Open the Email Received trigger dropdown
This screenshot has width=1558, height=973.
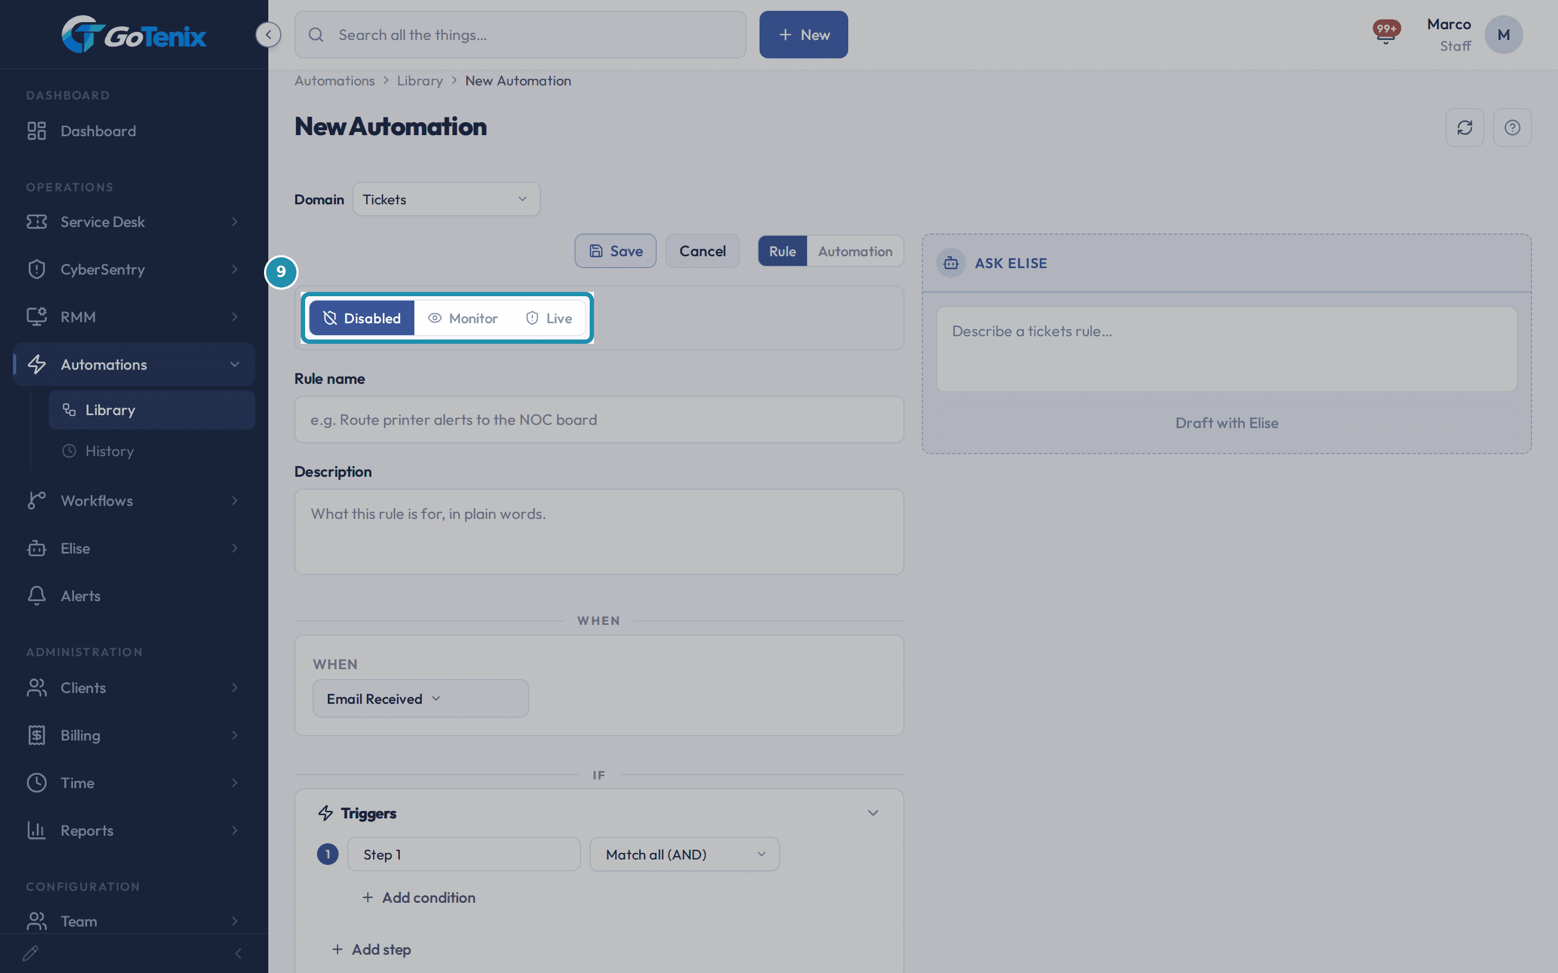(x=420, y=698)
